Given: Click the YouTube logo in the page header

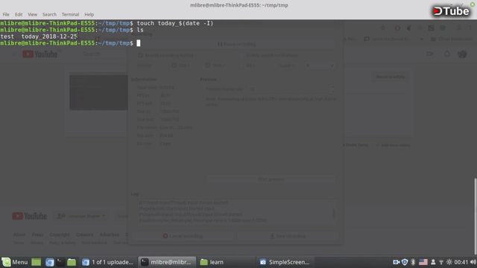Looking at the screenshot, I should coord(40,54).
